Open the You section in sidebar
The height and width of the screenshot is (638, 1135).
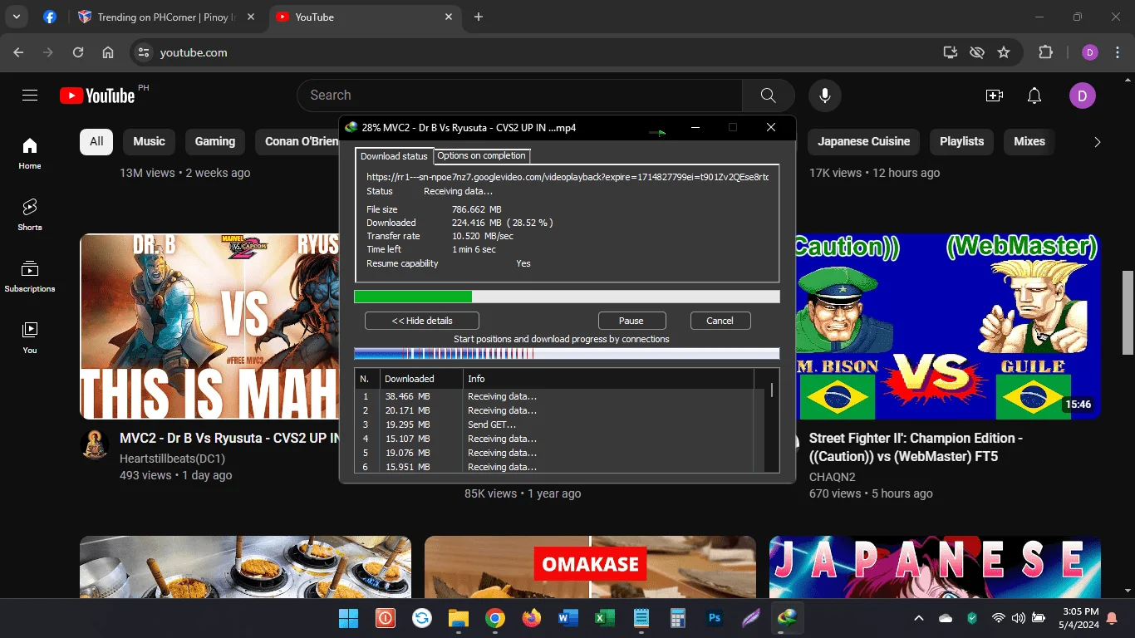coord(30,338)
